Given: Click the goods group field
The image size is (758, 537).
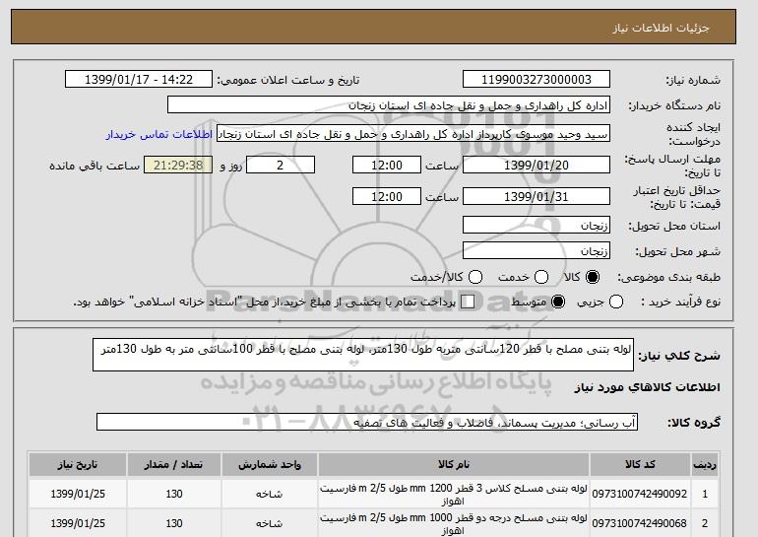Looking at the screenshot, I should click(367, 422).
